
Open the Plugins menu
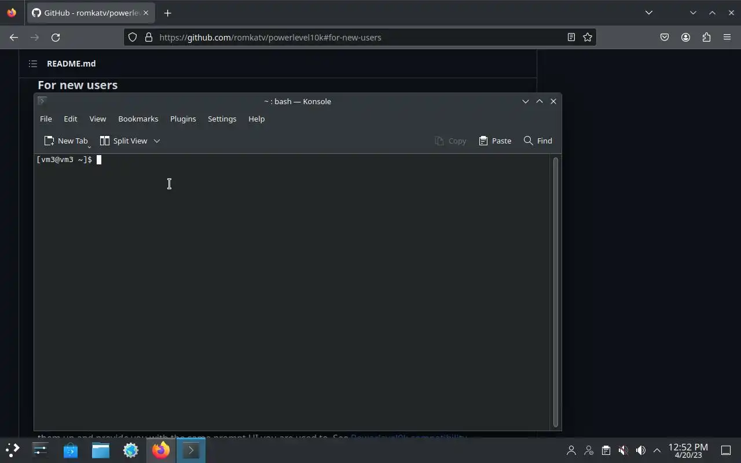[x=183, y=119]
